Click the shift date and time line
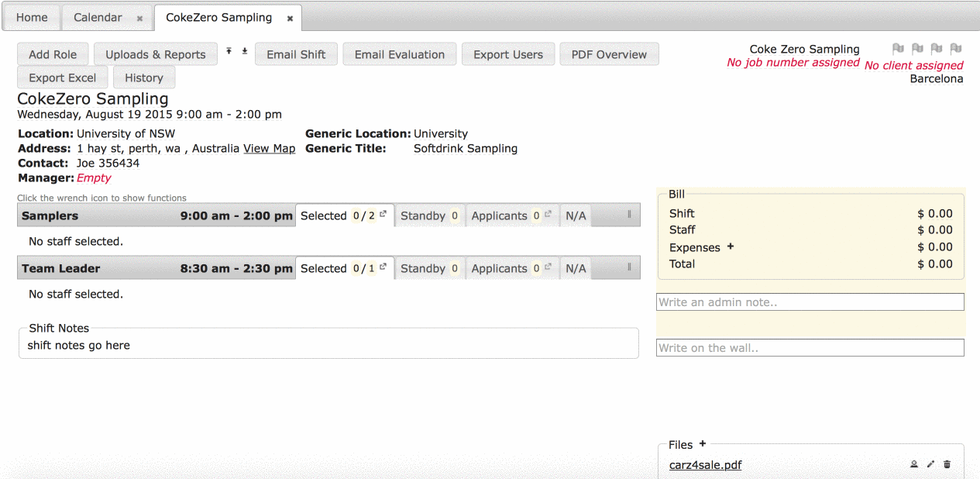980x479 pixels. coord(150,114)
